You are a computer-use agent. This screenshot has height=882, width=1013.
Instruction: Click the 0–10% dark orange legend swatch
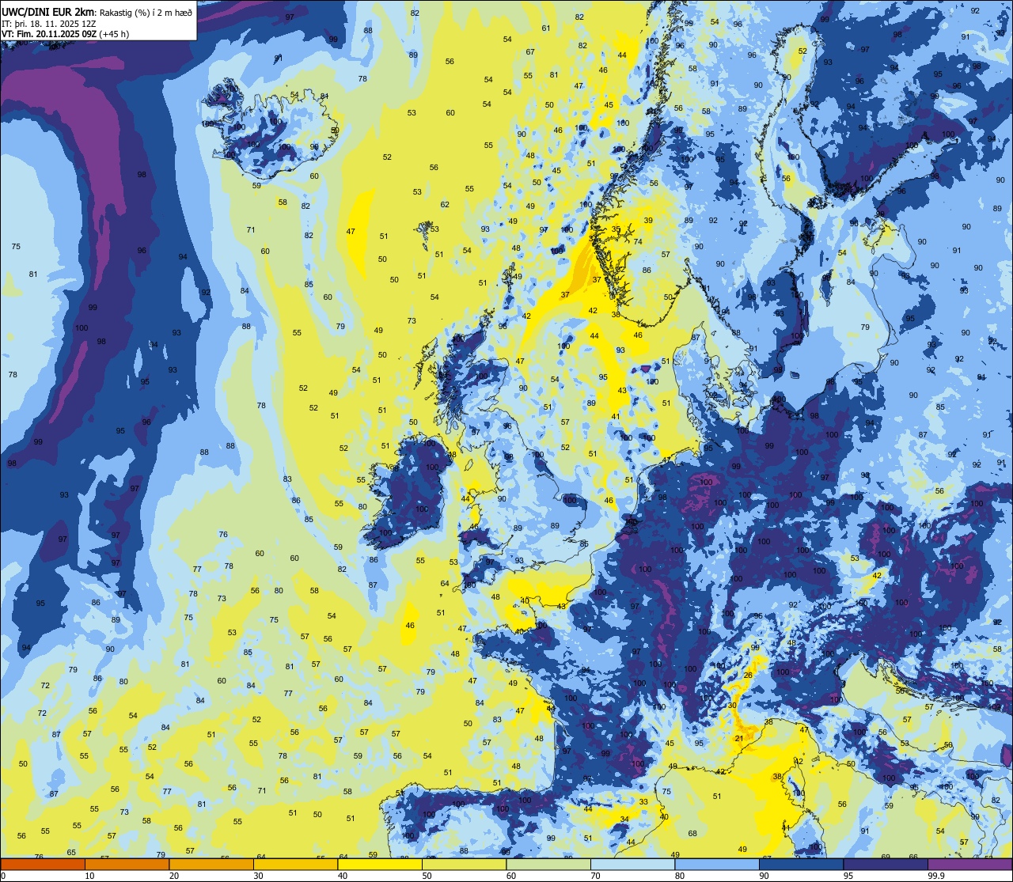[x=43, y=864]
